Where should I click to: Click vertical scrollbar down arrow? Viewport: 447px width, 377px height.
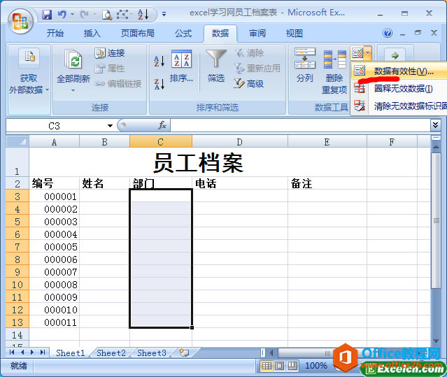(x=436, y=341)
